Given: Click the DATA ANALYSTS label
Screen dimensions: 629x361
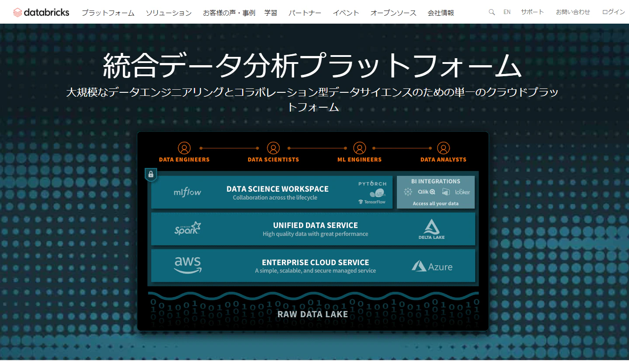Looking at the screenshot, I should pos(443,160).
